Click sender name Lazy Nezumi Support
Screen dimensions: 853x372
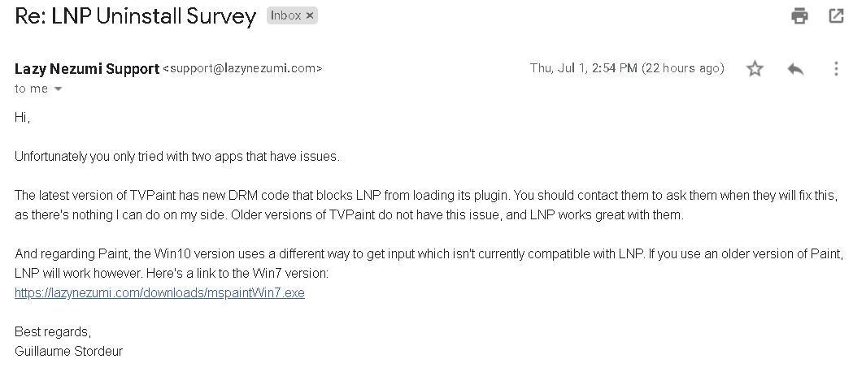click(x=87, y=69)
